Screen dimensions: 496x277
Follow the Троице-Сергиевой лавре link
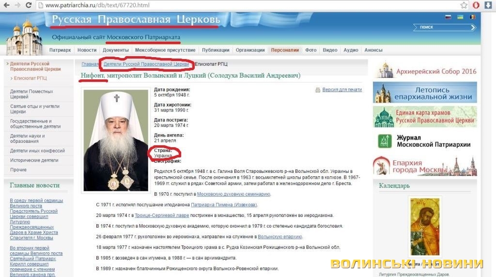tap(162, 215)
